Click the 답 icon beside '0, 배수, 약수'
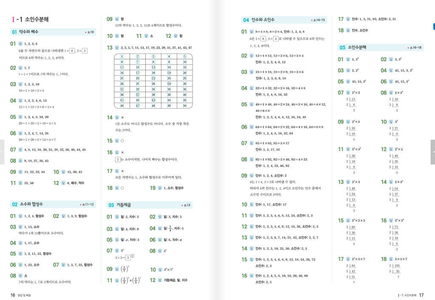 coord(63,183)
